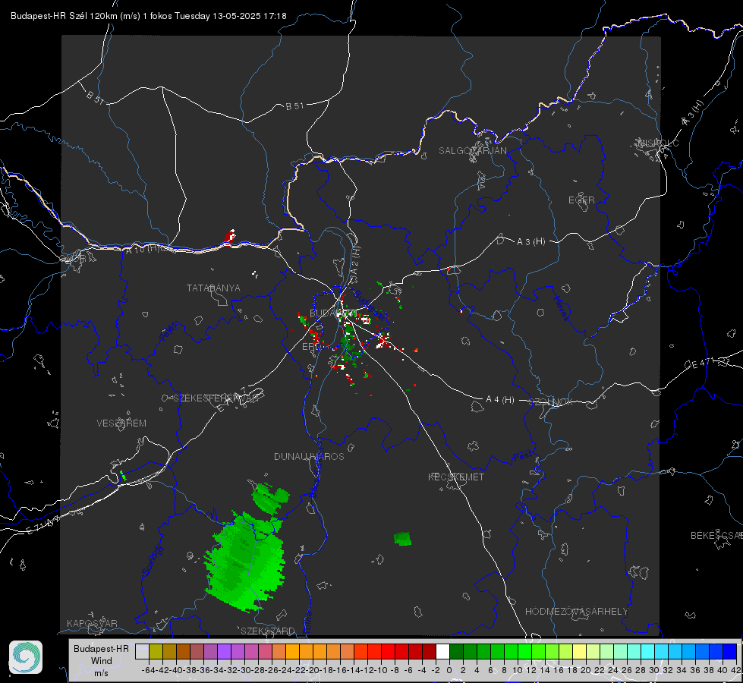Click the TATABANYA city label
743x683 pixels.
click(213, 288)
